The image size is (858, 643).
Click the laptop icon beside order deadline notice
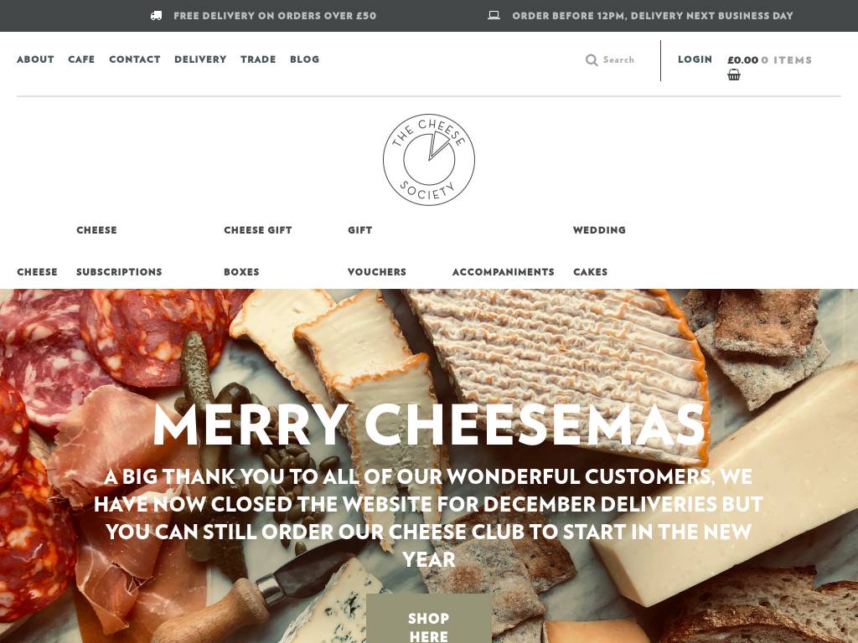click(x=494, y=15)
